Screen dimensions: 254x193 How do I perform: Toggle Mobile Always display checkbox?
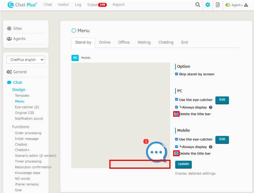[x=176, y=147]
